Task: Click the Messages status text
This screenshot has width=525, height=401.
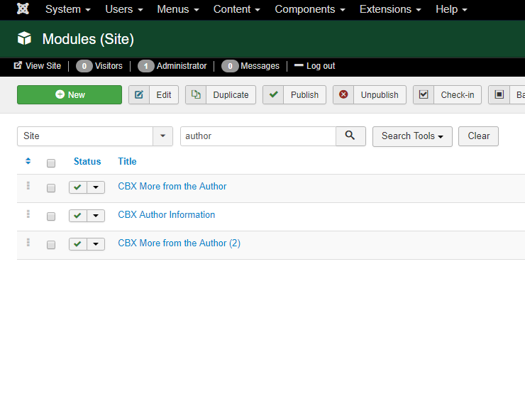Action: pyautogui.click(x=260, y=66)
